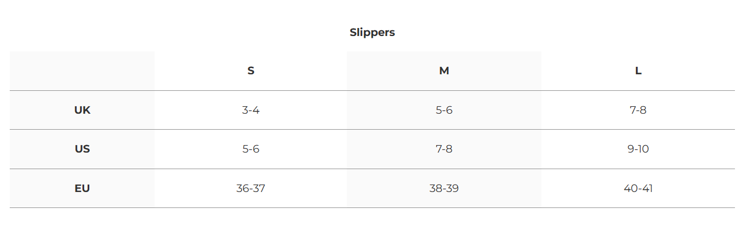This screenshot has height=228, width=755.
Task: Select UK size 5-6 under M
Action: coord(444,110)
